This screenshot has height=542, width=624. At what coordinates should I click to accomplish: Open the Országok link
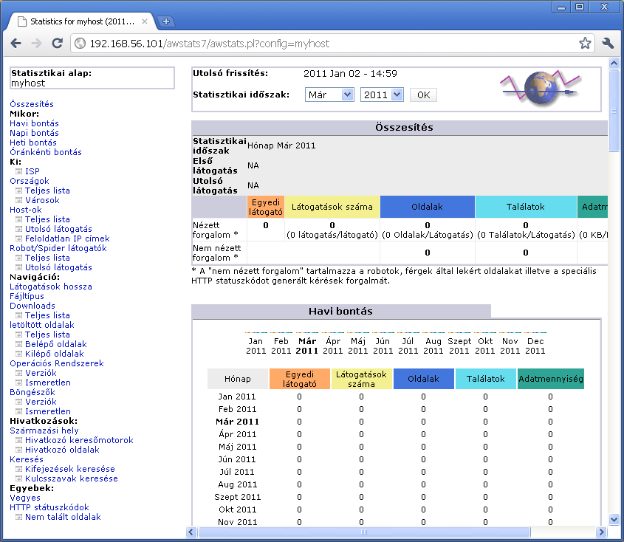pos(30,181)
